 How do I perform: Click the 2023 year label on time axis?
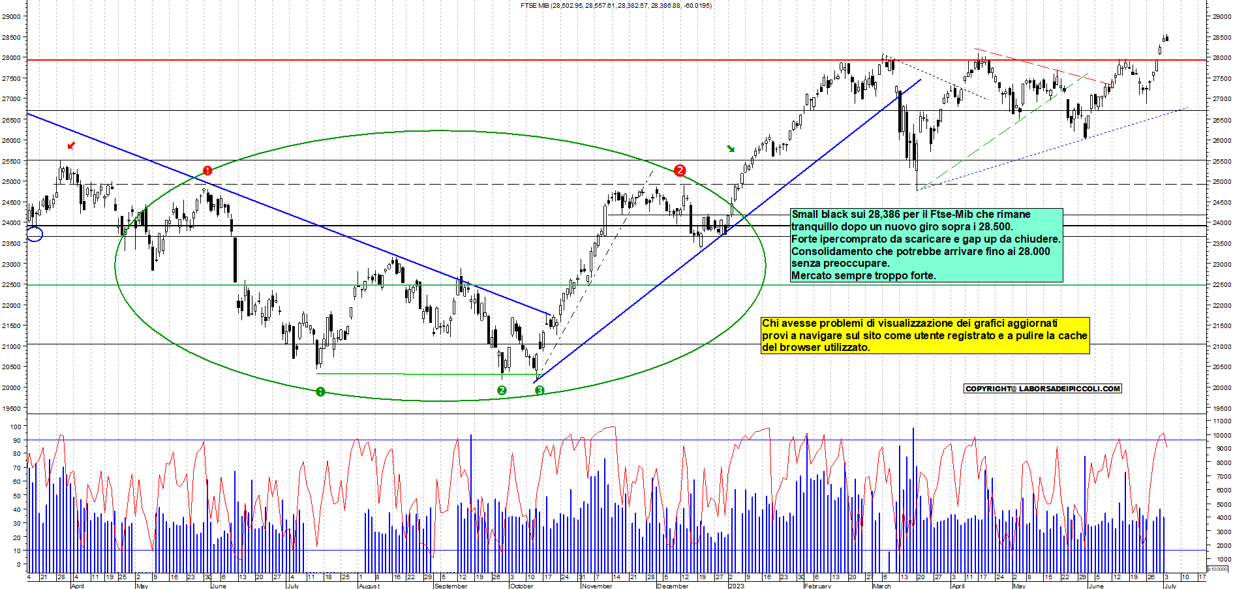click(x=736, y=586)
